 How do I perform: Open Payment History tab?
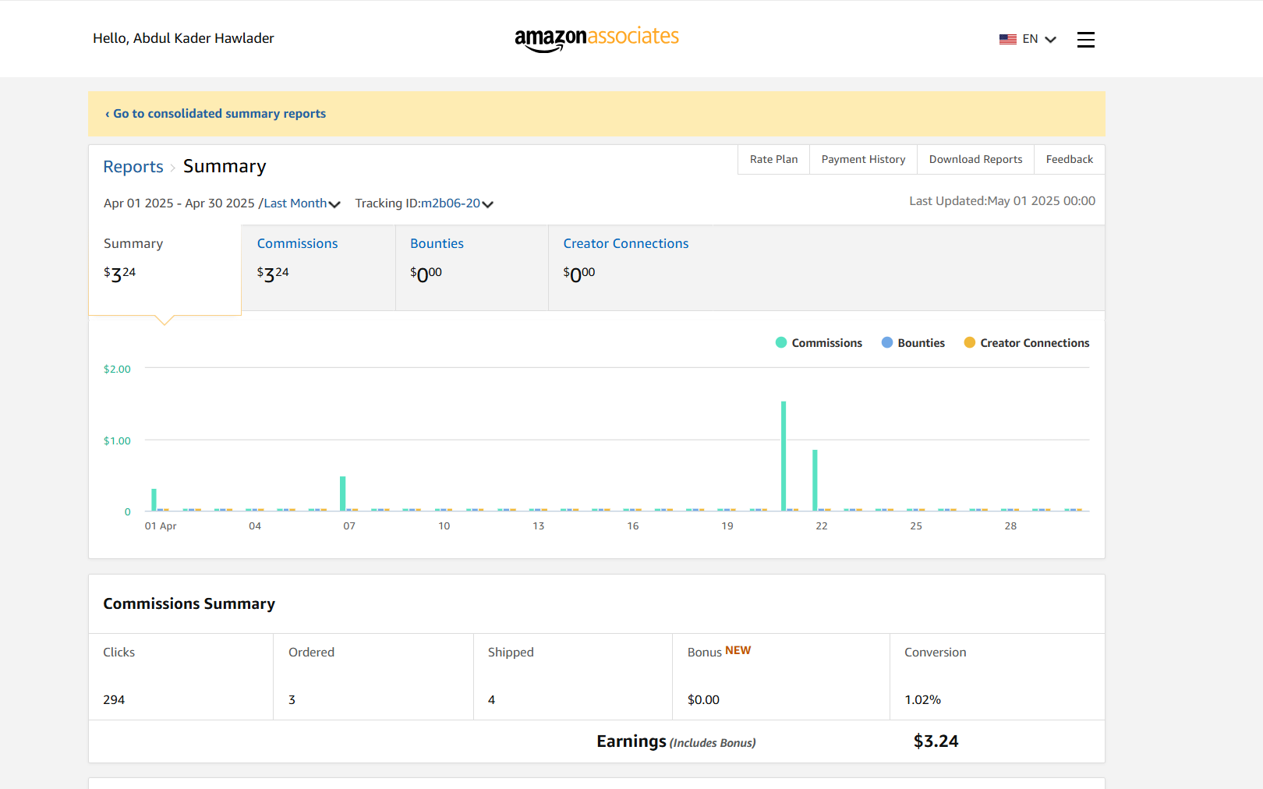[x=863, y=159]
